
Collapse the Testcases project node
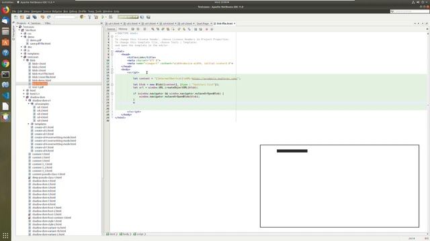click(x=17, y=27)
